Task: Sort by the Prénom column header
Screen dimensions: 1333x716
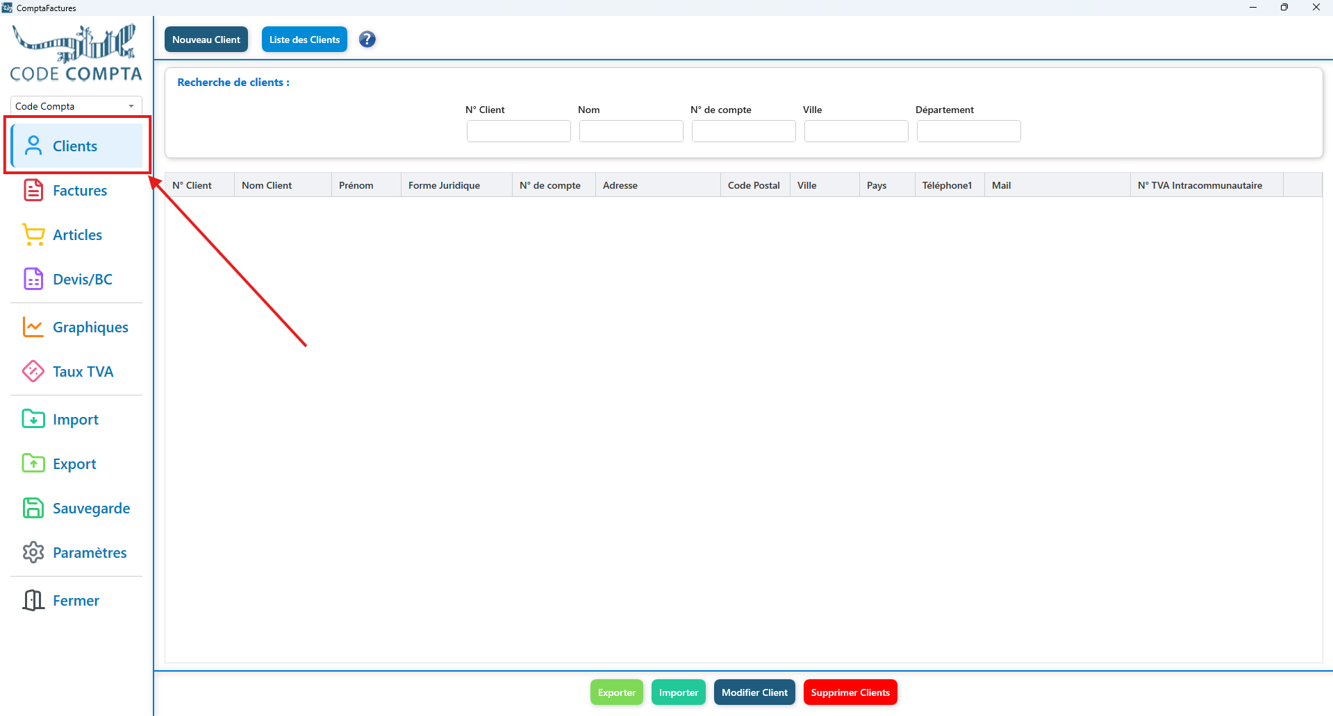Action: point(367,185)
